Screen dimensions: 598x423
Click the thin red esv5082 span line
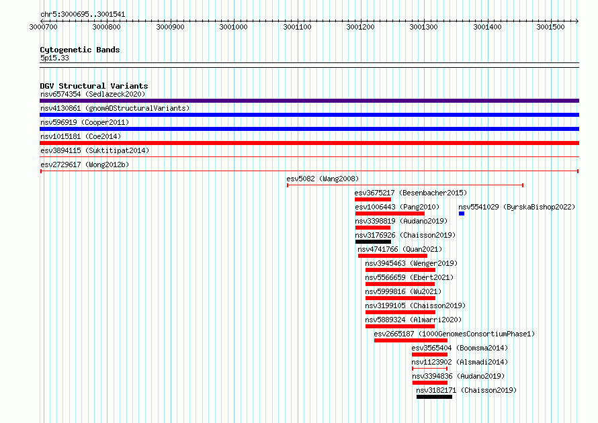405,185
